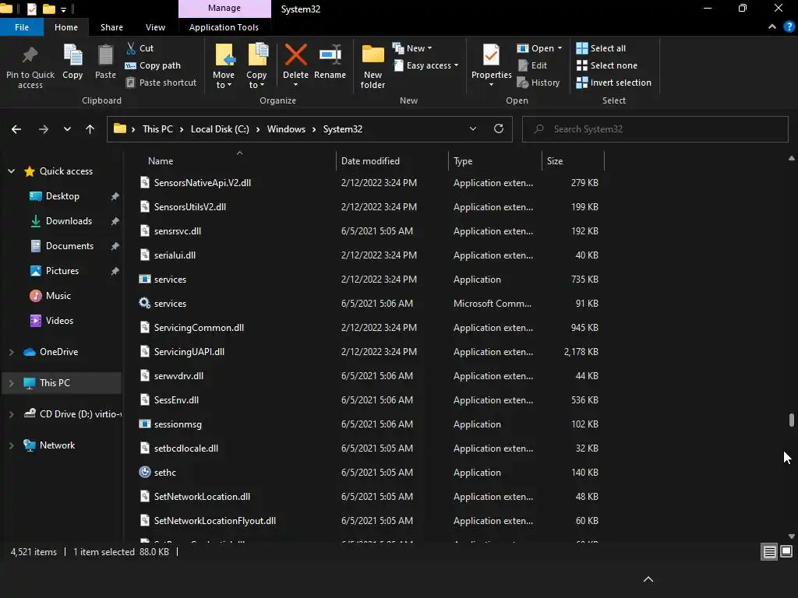Switch to Large icons view layout
This screenshot has width=798, height=598.
pyautogui.click(x=786, y=552)
